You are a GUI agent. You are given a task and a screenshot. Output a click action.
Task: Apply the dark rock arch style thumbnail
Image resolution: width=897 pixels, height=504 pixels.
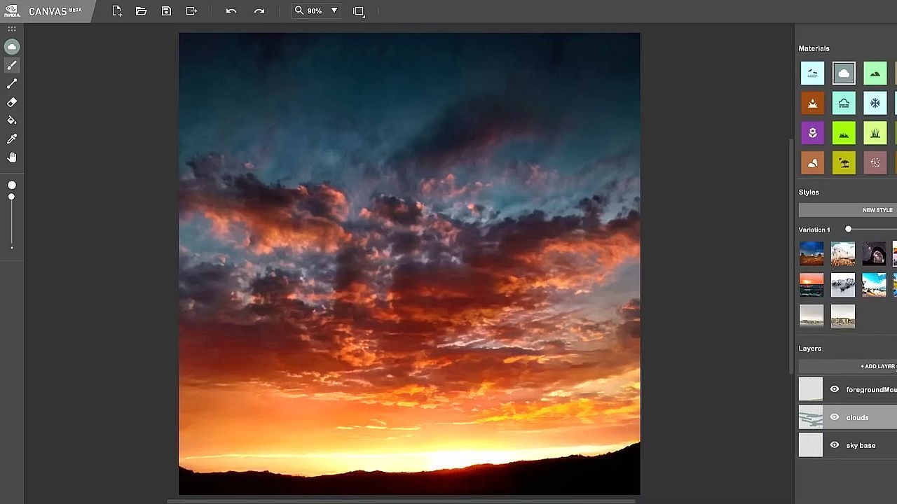[x=875, y=254]
